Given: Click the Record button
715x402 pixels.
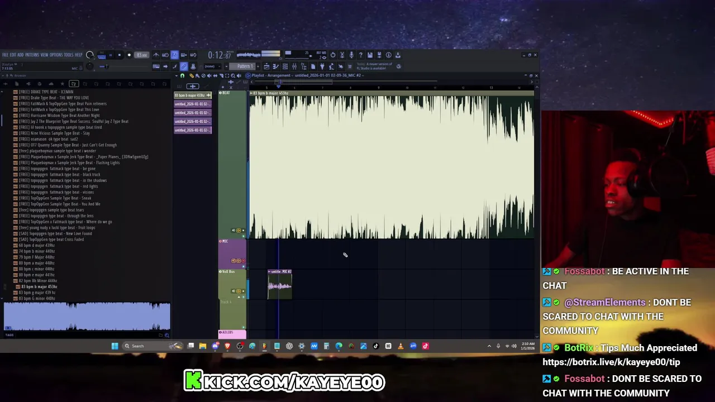Looking at the screenshot, I should (x=129, y=55).
